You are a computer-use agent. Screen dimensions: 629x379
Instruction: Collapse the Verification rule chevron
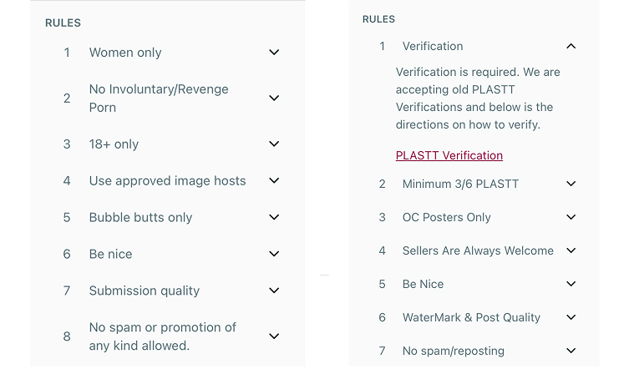[571, 47]
